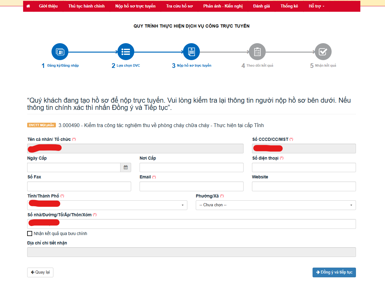Click the Đồng ý và tiếp tục button

334,272
